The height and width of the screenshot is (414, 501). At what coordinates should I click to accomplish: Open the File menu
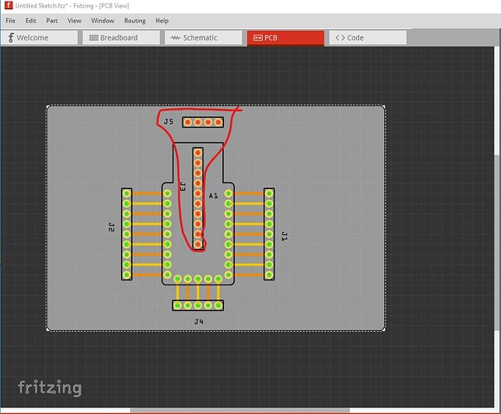tap(10, 21)
